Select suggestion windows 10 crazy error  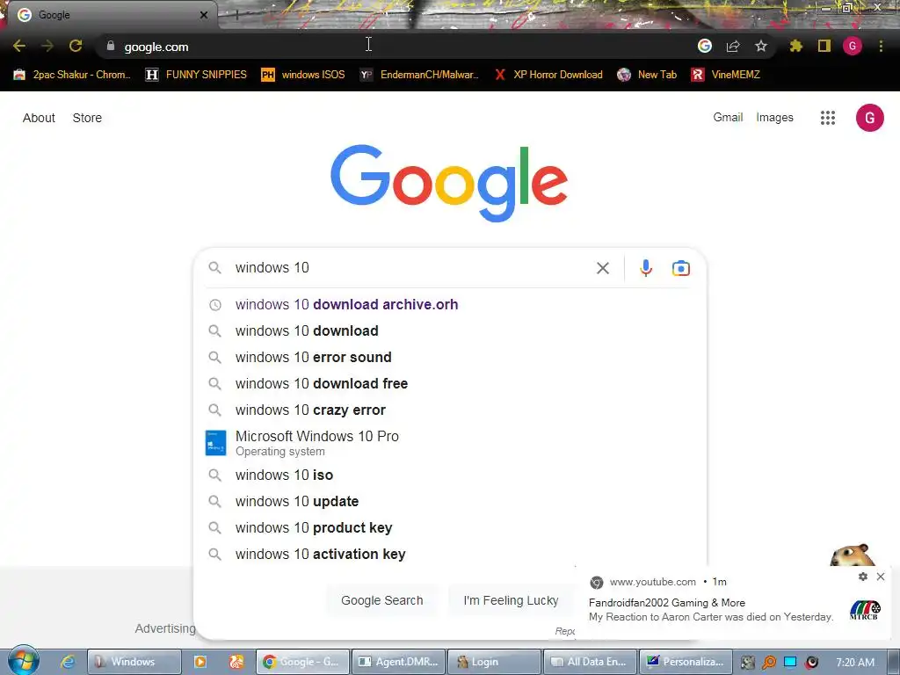(x=451, y=410)
